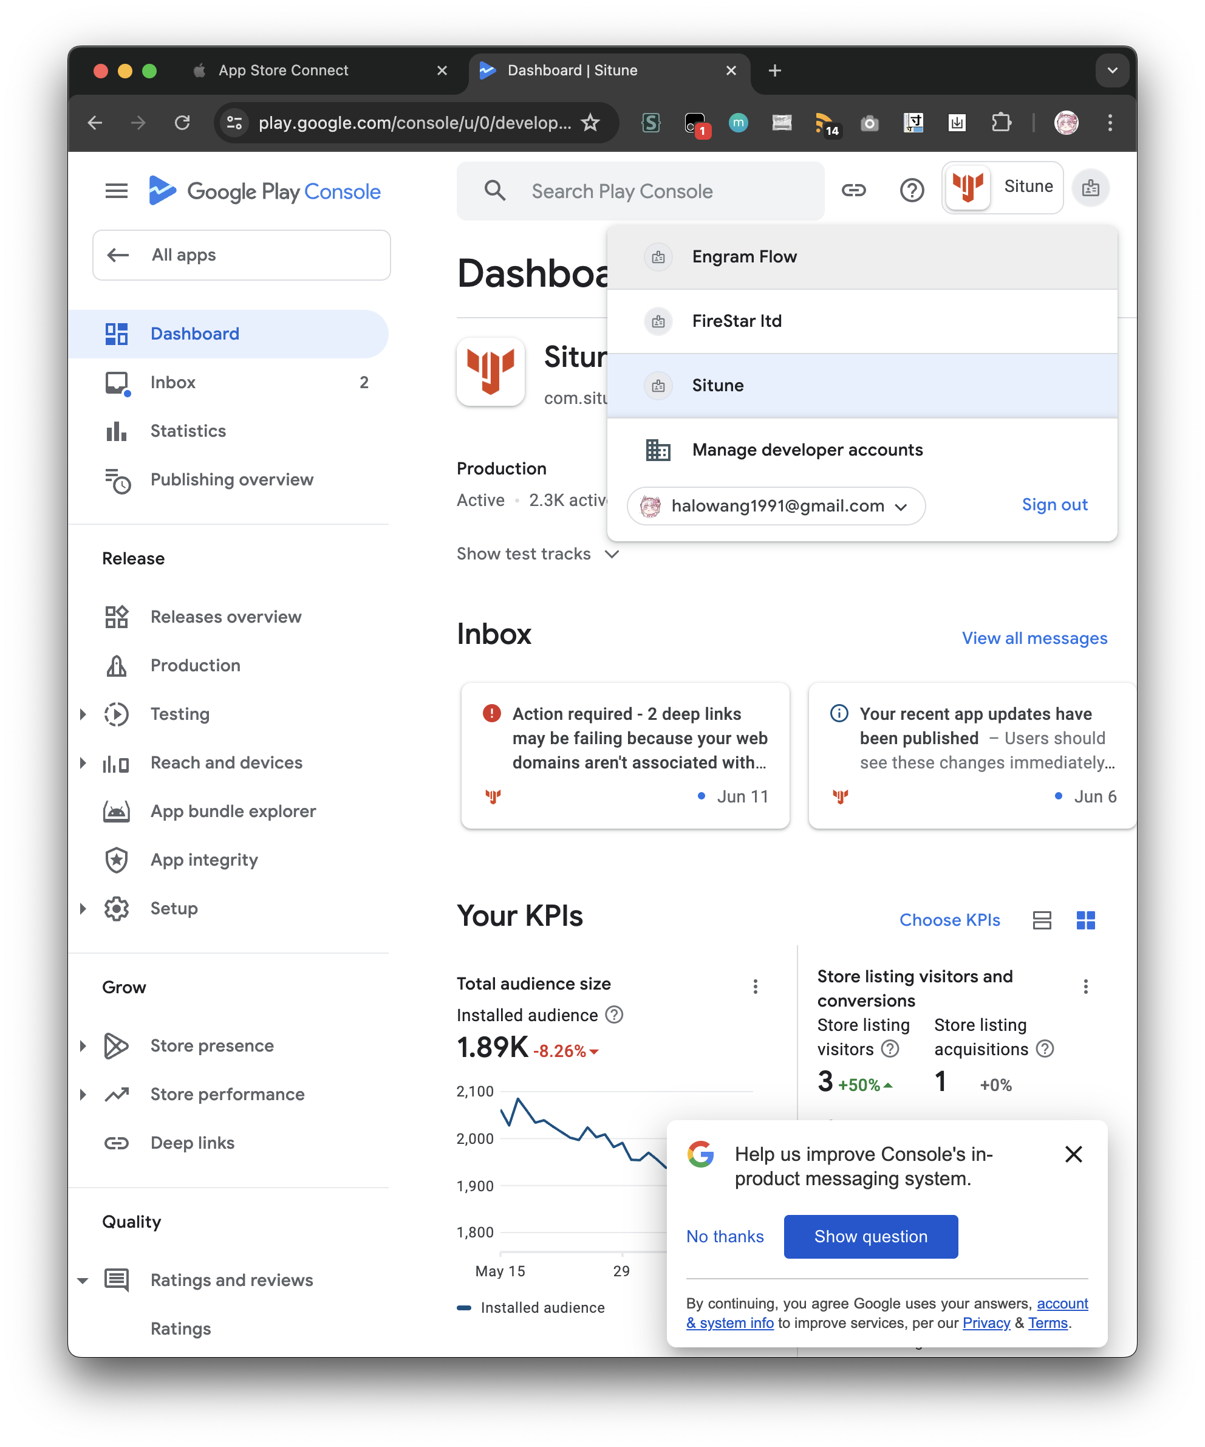This screenshot has height=1447, width=1205.
Task: Open Publishing overview in the sidebar
Action: 228,479
